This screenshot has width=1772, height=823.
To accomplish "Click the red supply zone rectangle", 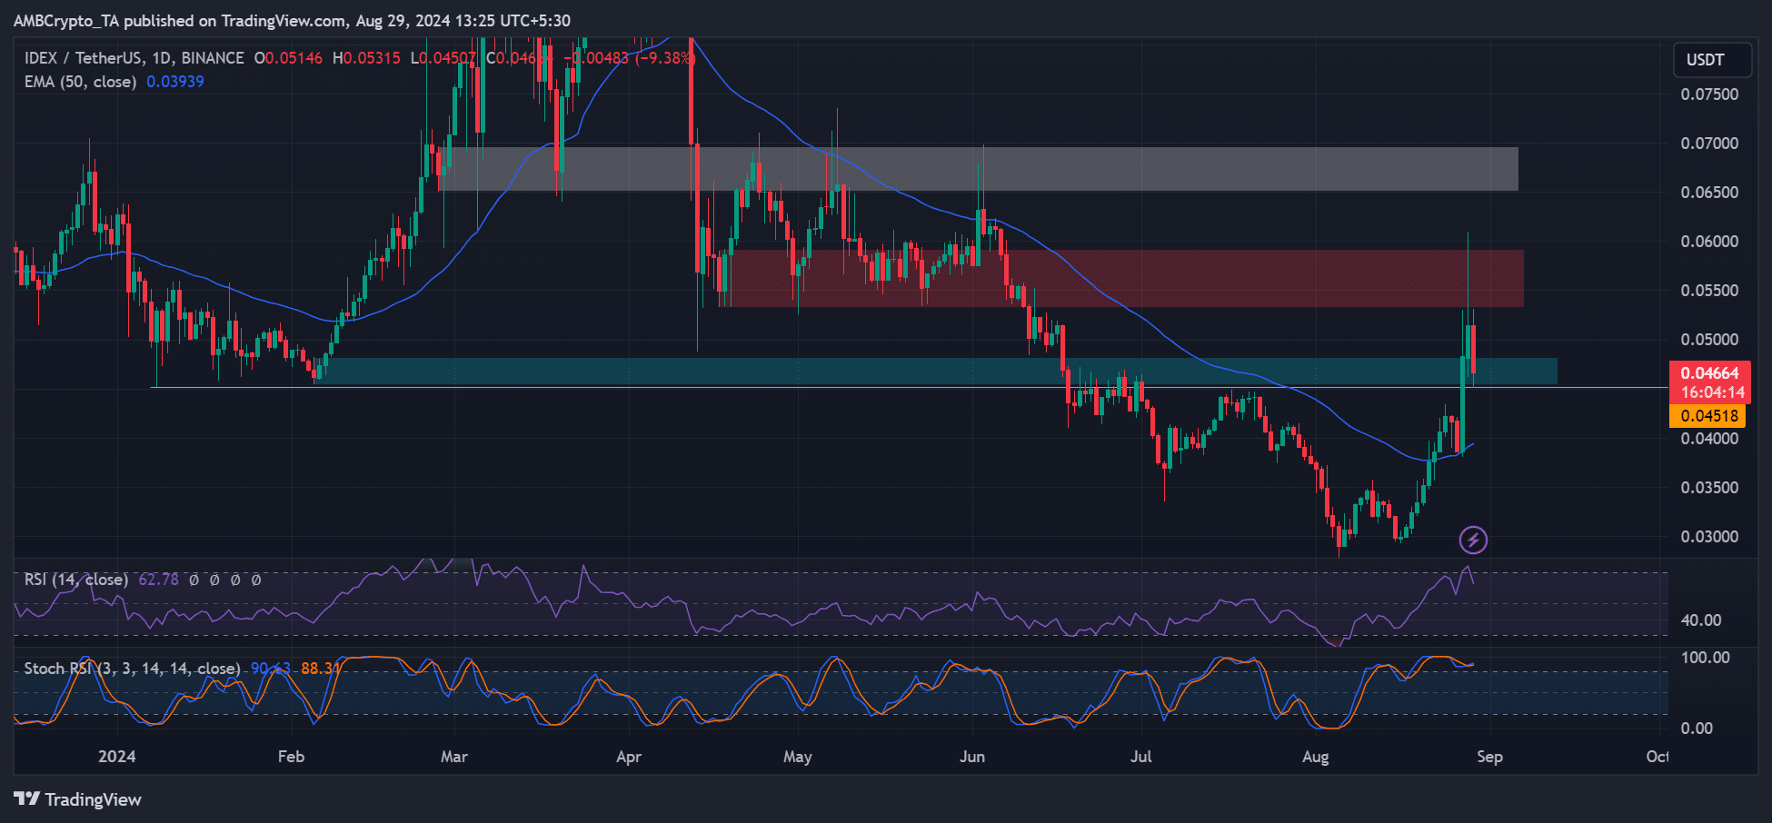I will pos(1121,279).
